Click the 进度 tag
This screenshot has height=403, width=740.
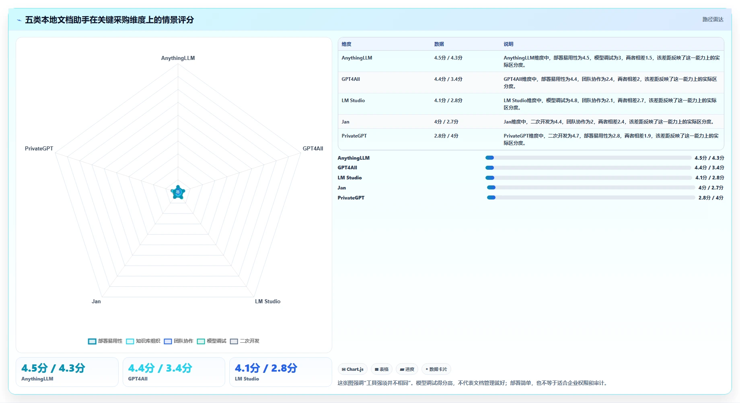pos(407,369)
